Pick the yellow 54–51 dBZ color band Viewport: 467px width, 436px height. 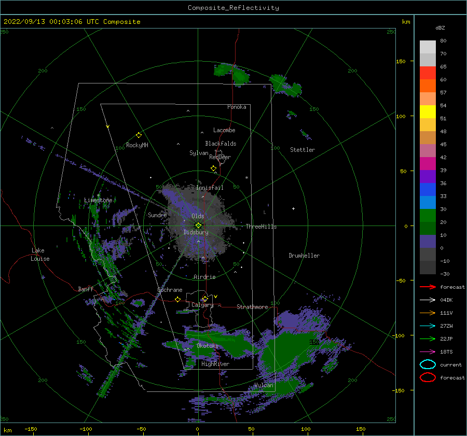click(428, 112)
